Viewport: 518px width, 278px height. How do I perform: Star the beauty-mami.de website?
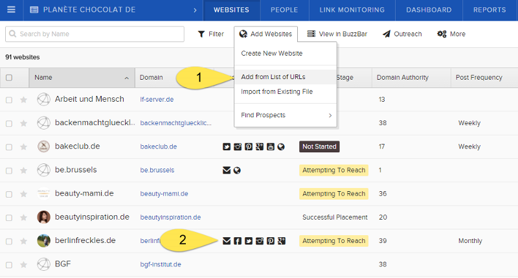coord(23,194)
